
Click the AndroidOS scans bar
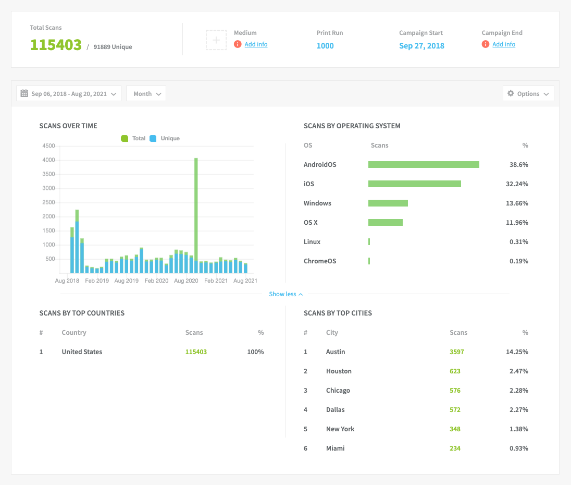[424, 165]
